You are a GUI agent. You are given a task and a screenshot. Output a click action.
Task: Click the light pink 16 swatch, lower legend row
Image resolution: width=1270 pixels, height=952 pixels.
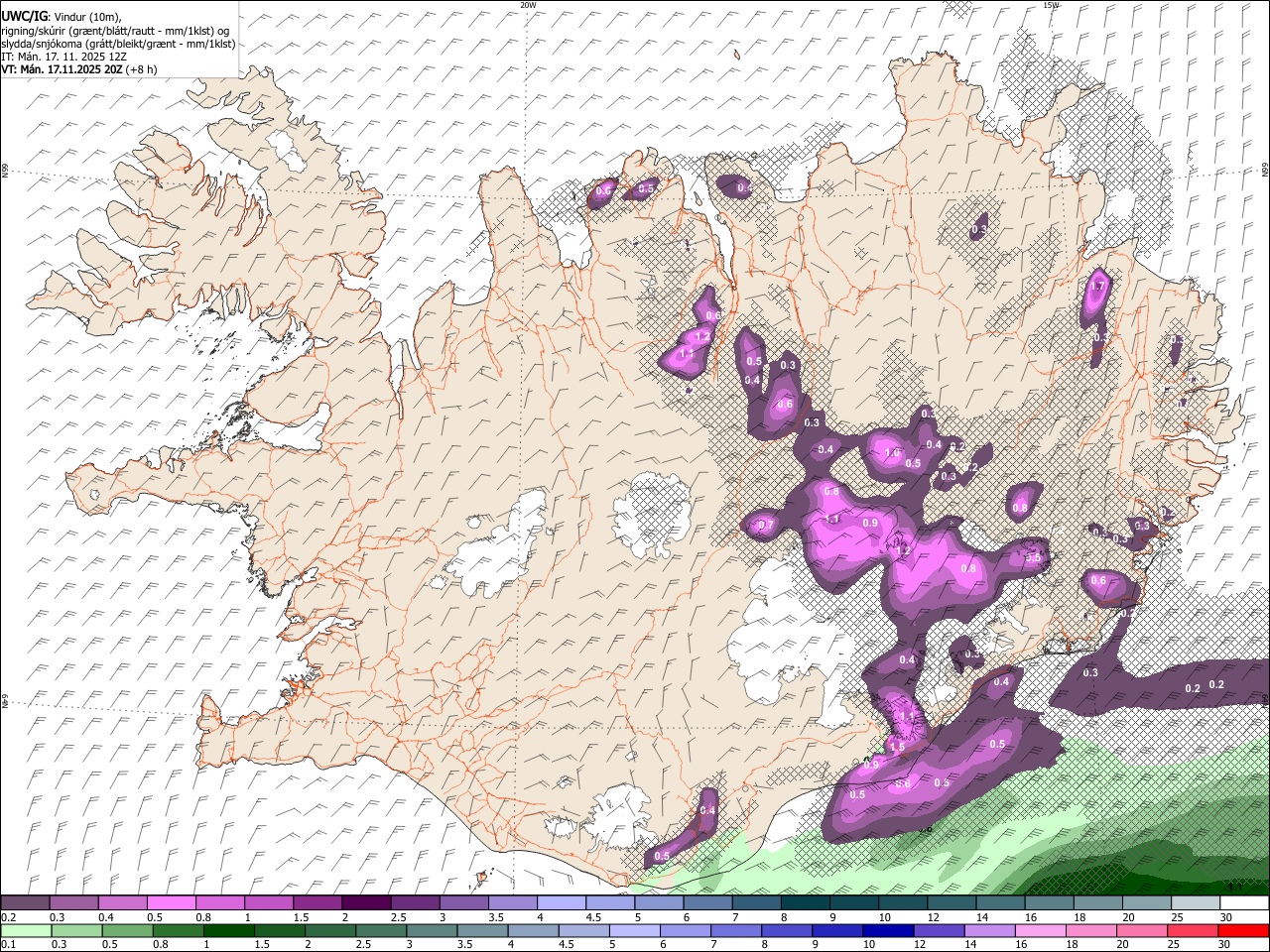(x=1040, y=930)
